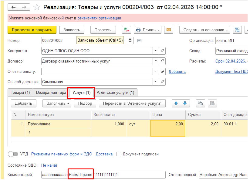This screenshot has height=180, width=250.
Task: Move row down with down arrow
Action: pos(184,103)
